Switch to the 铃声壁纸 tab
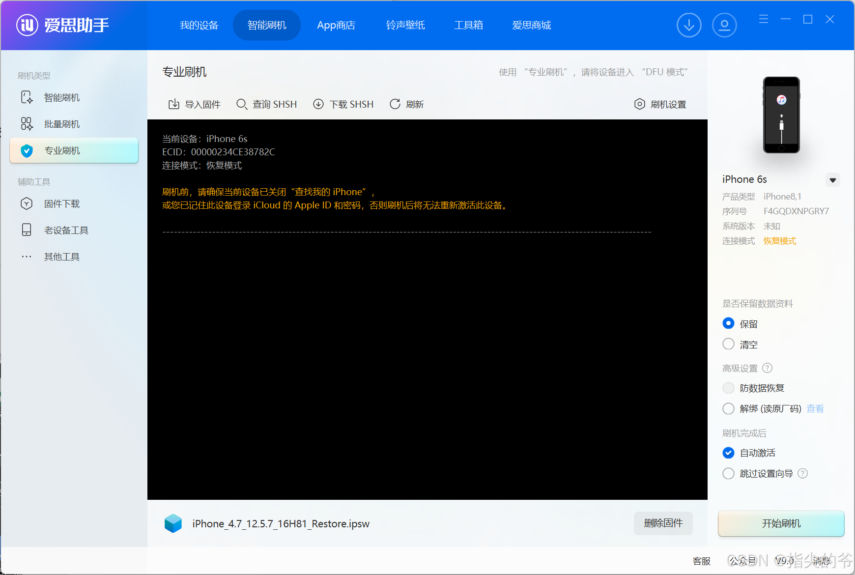This screenshot has width=855, height=575. (x=405, y=25)
